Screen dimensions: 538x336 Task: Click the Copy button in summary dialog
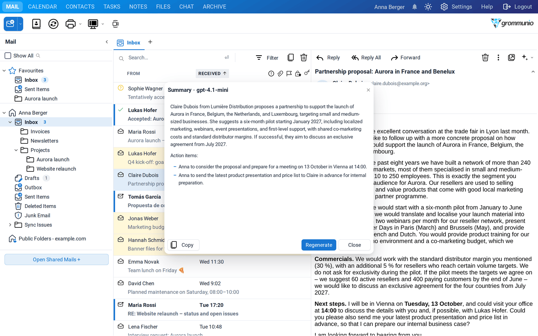click(183, 245)
